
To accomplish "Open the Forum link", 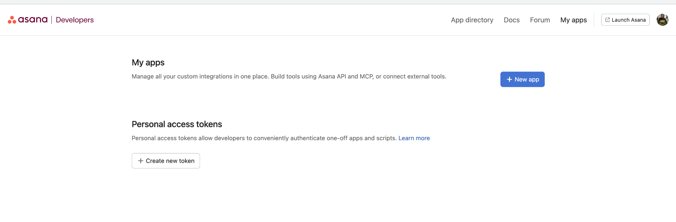I will tap(540, 20).
